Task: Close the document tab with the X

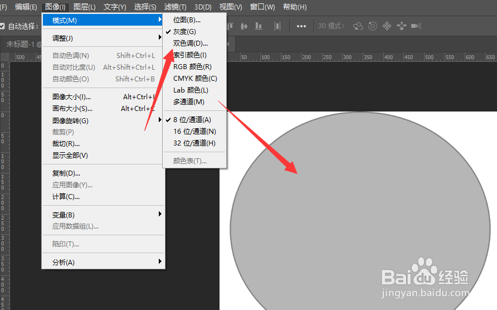Action: [x=228, y=44]
